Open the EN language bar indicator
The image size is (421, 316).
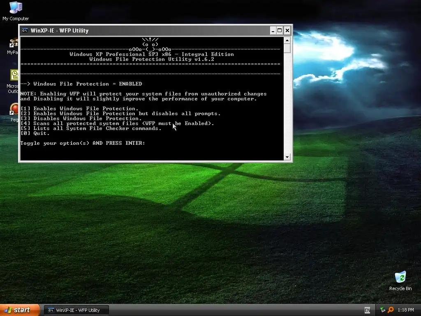pos(367,310)
